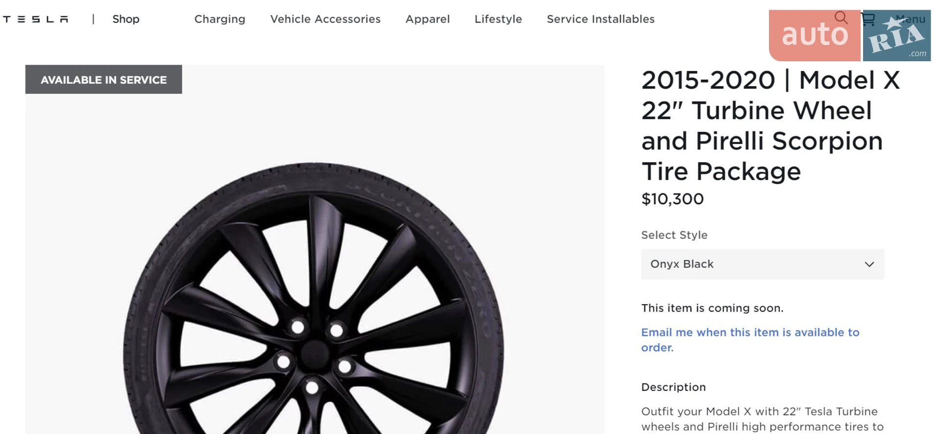Viewport: 941px width, 434px height.
Task: Click the black Turbine wheel product image
Action: [x=314, y=299]
